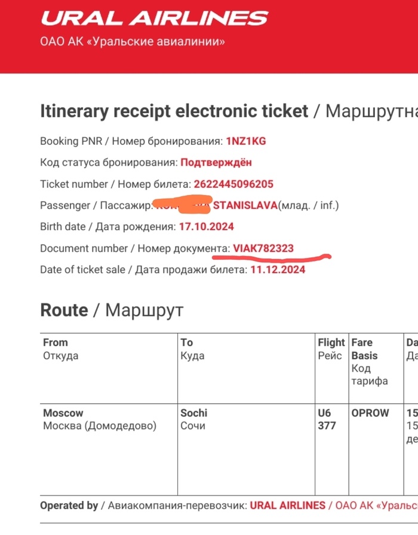Viewport: 418px width, 535px height.
Task: Click the orange redaction mark over the surname
Action: [183, 204]
